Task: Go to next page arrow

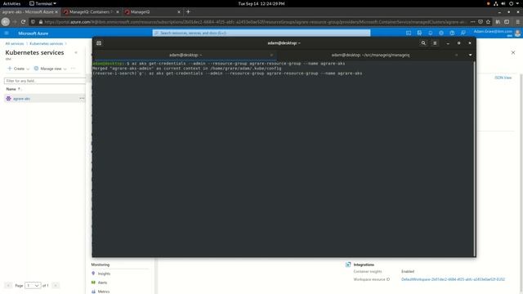Action: [x=56, y=285]
